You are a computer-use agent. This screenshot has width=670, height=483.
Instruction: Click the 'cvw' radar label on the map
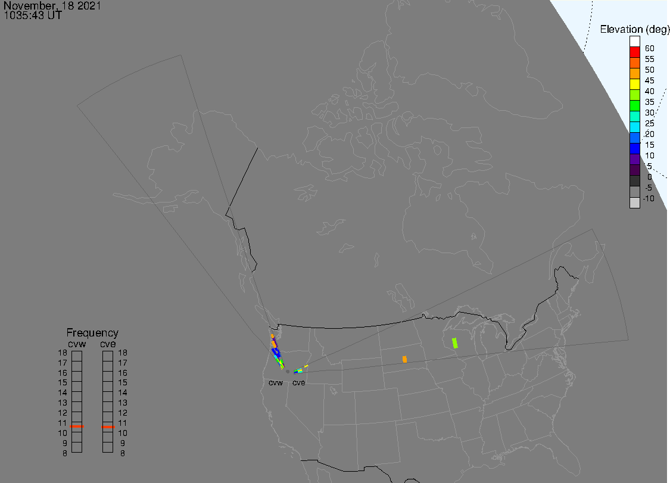(x=276, y=382)
